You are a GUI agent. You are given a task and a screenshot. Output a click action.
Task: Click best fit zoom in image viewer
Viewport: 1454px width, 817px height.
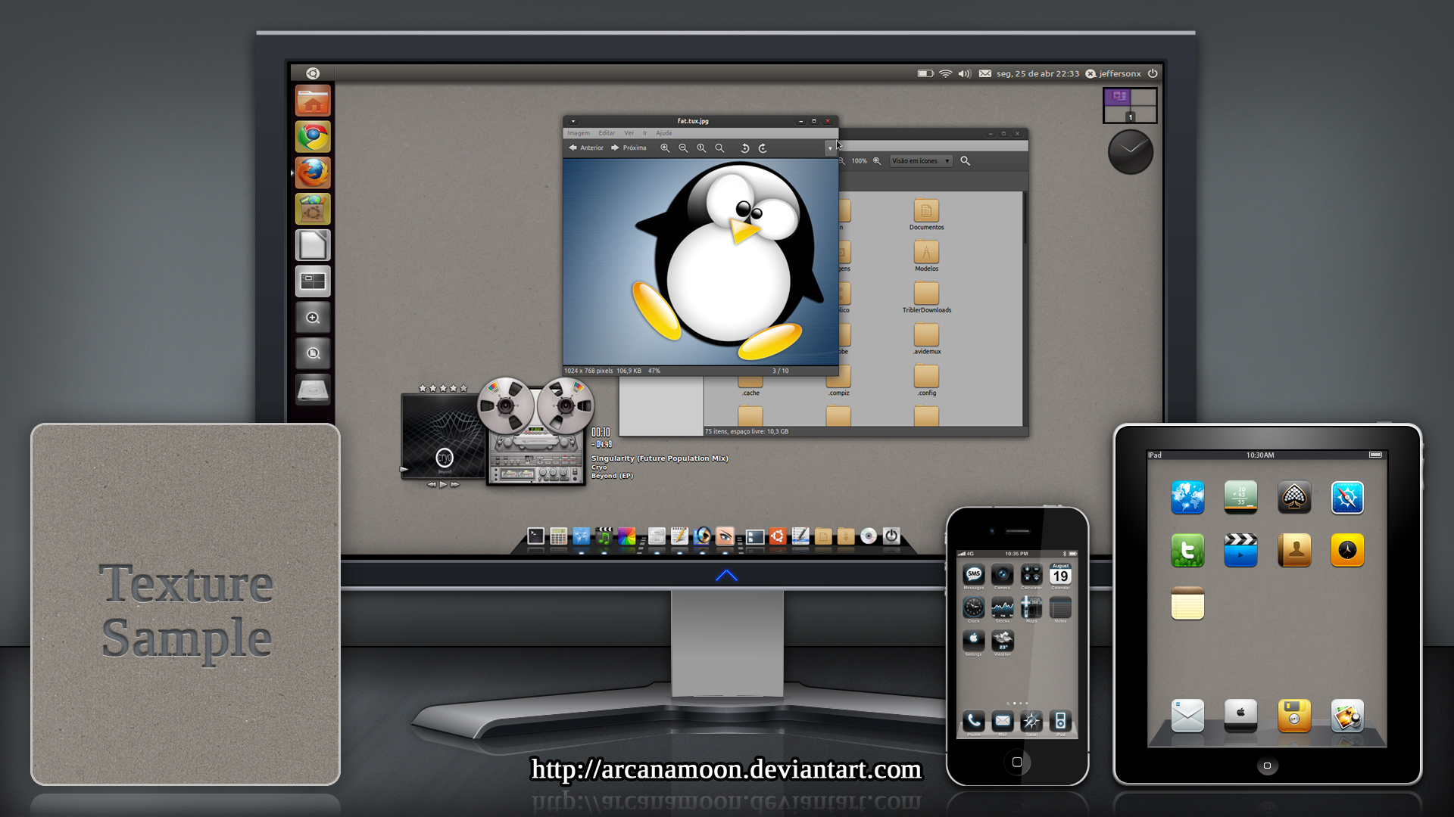point(719,148)
